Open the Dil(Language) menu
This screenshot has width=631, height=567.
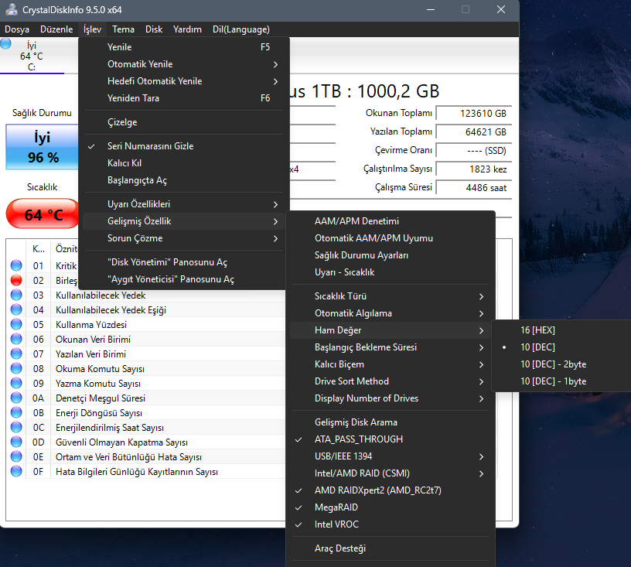[x=241, y=29]
